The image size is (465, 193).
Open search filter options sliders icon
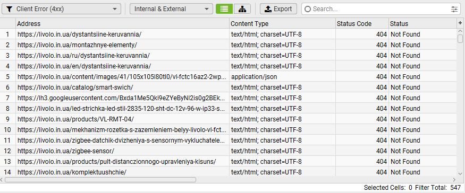pos(454,9)
